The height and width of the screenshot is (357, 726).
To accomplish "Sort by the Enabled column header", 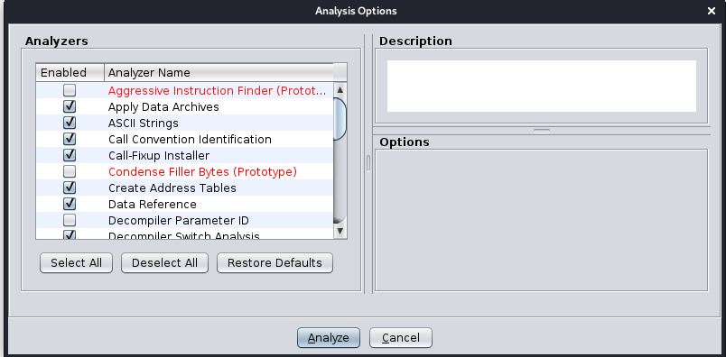I will [x=70, y=73].
